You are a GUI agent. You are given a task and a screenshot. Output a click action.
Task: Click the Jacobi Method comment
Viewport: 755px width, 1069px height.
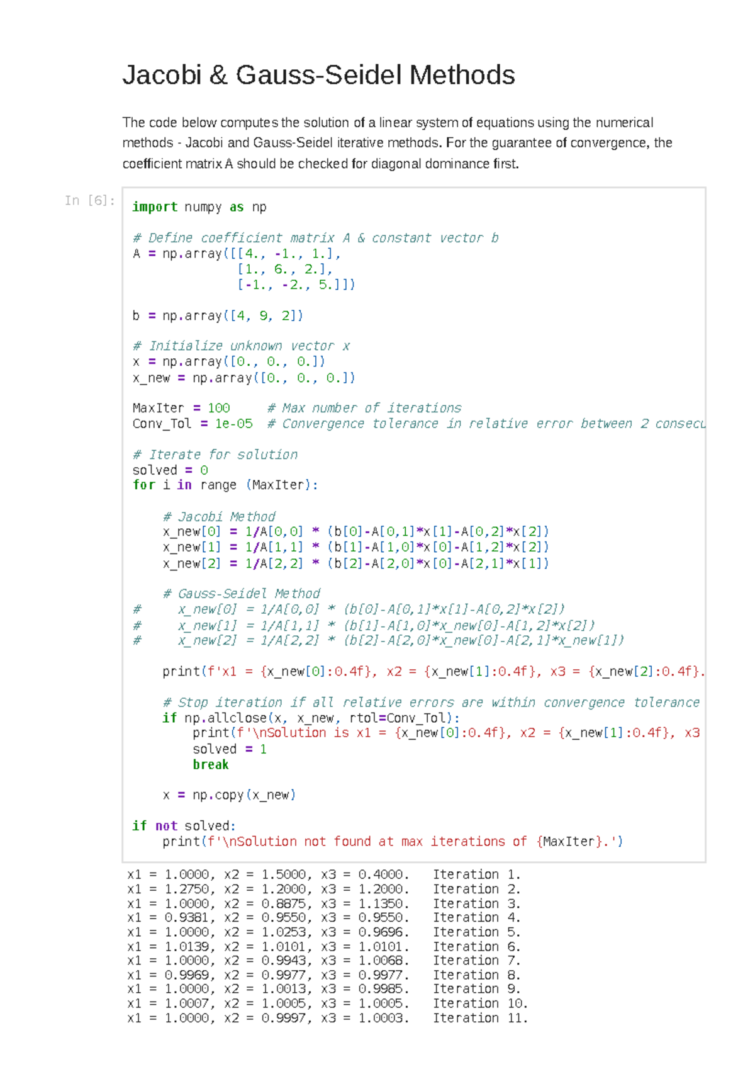pyautogui.click(x=219, y=517)
